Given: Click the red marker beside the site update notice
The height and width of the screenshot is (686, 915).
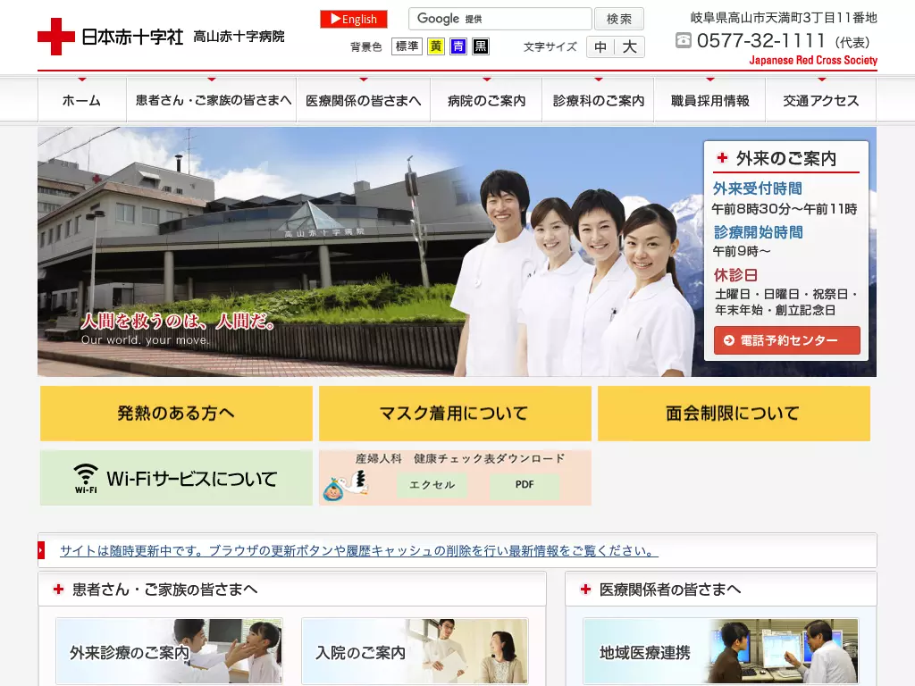Looking at the screenshot, I should (x=41, y=550).
